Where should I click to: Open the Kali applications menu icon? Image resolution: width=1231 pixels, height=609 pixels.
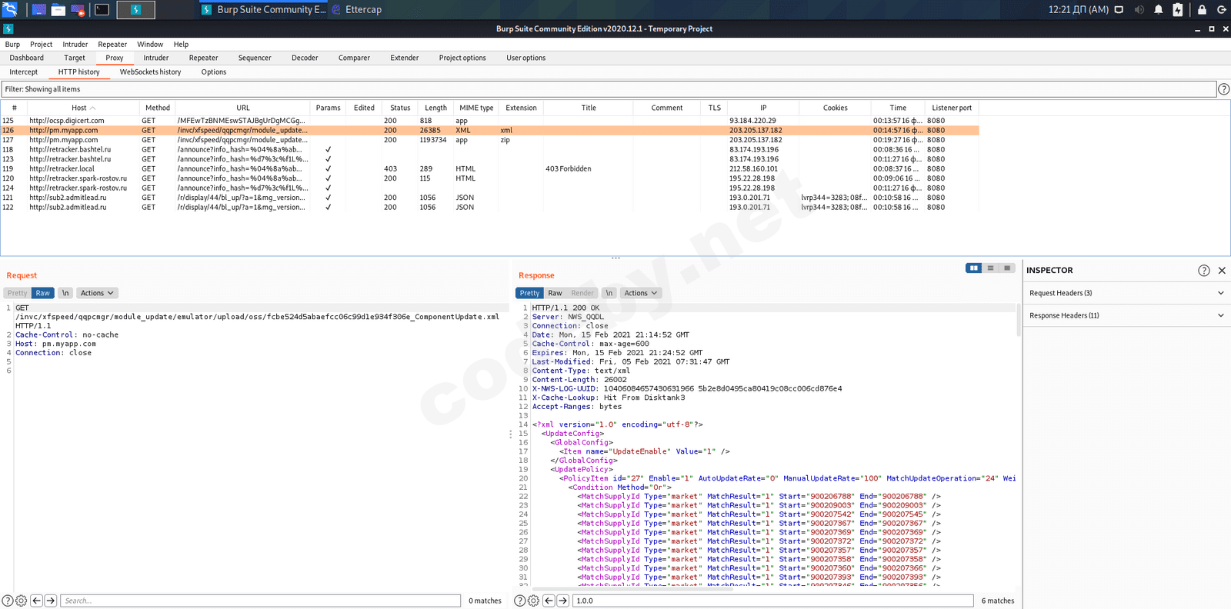9,9
